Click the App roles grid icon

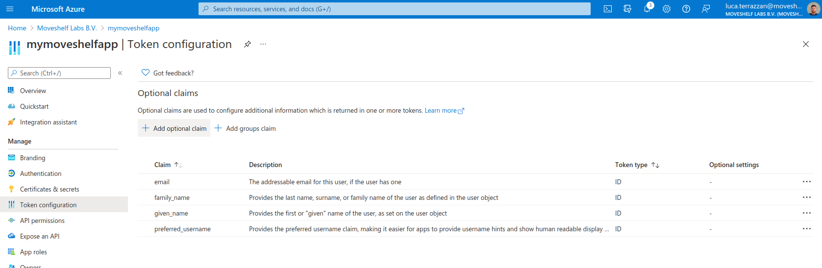click(11, 252)
